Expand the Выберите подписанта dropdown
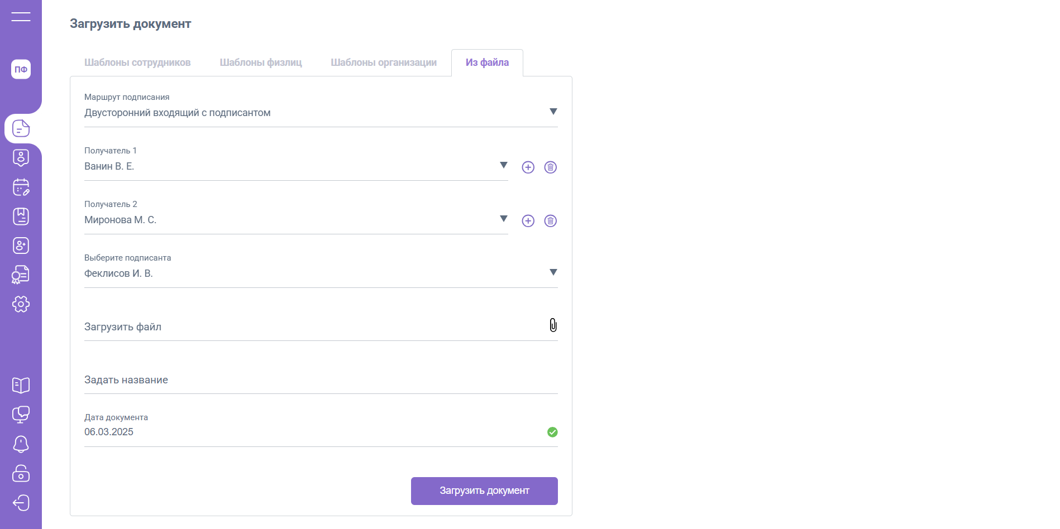The width and height of the screenshot is (1060, 529). [x=553, y=272]
